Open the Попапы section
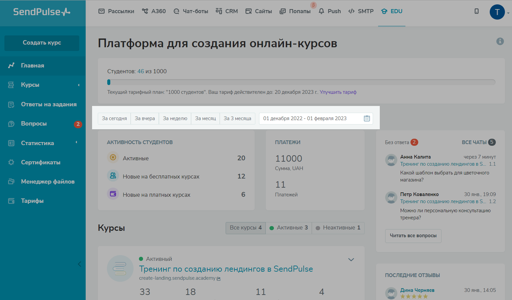Viewport: 512px width, 300px height. tap(295, 11)
